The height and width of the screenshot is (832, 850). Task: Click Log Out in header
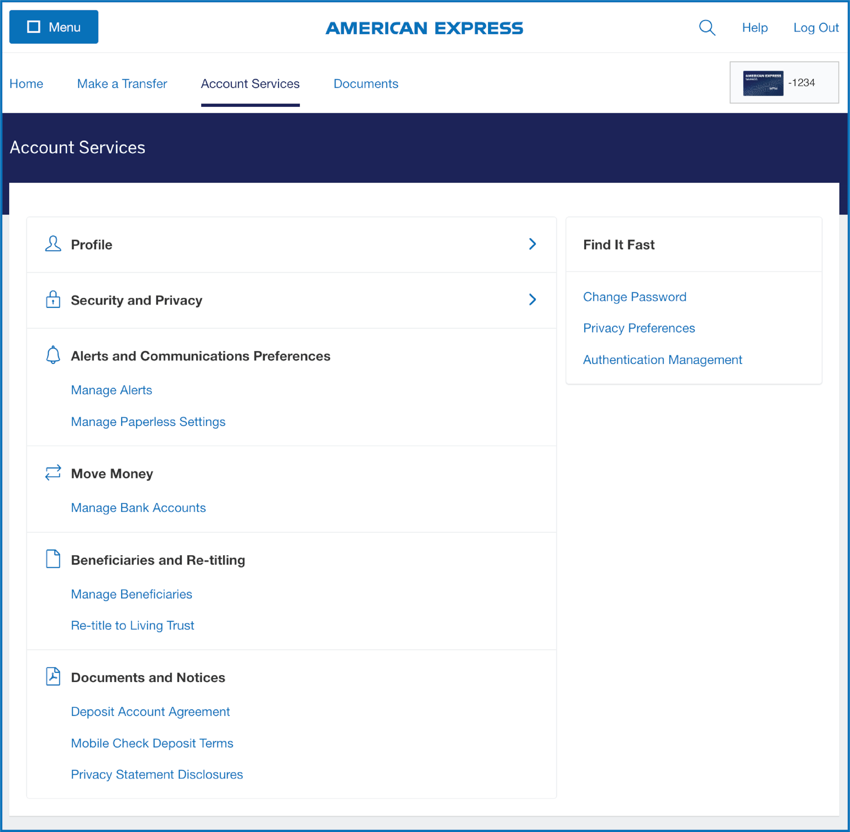(816, 27)
